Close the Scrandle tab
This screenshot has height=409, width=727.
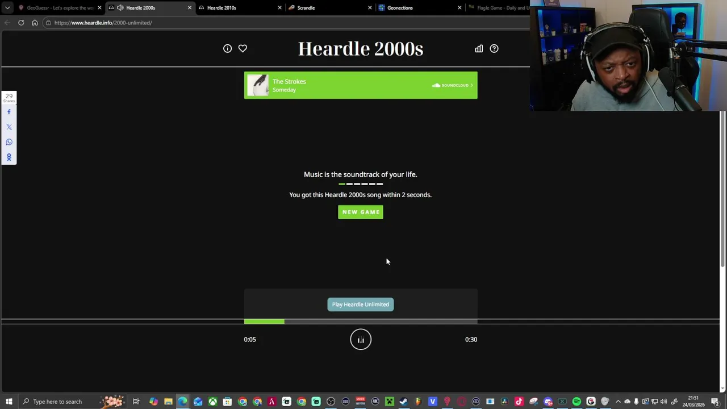[370, 7]
